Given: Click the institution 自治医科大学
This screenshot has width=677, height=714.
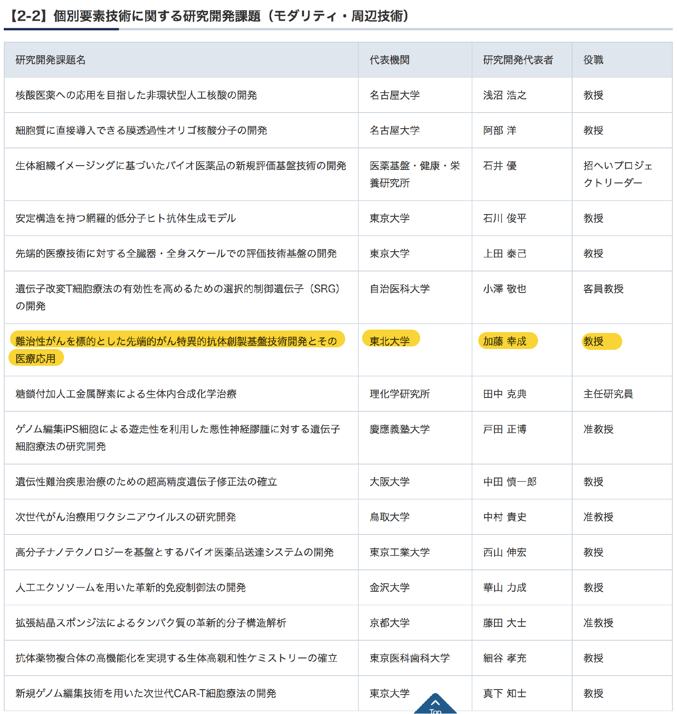Looking at the screenshot, I should pos(400,289).
